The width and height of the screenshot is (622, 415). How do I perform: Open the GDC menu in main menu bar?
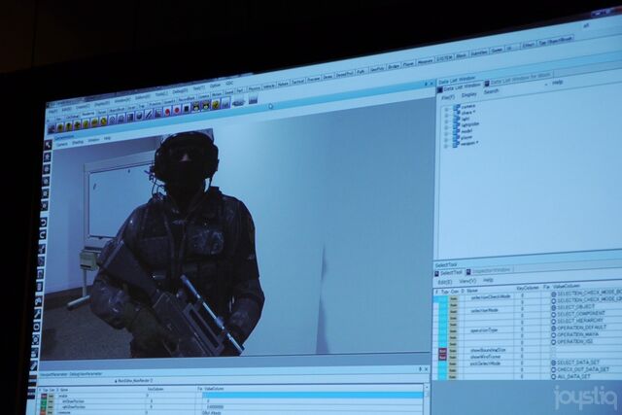point(229,84)
